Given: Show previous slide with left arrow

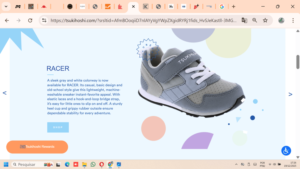Looking at the screenshot, I should click(x=5, y=93).
